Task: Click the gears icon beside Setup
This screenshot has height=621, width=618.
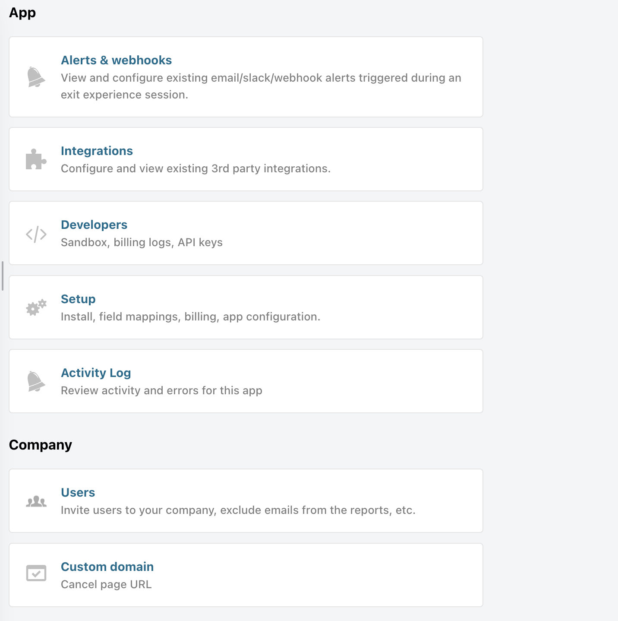Action: coord(36,307)
